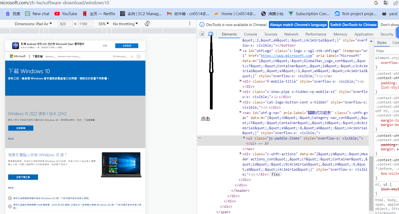Open the 55% zoom dropdown
This screenshot has width=399, height=214.
pyautogui.click(x=104, y=24)
